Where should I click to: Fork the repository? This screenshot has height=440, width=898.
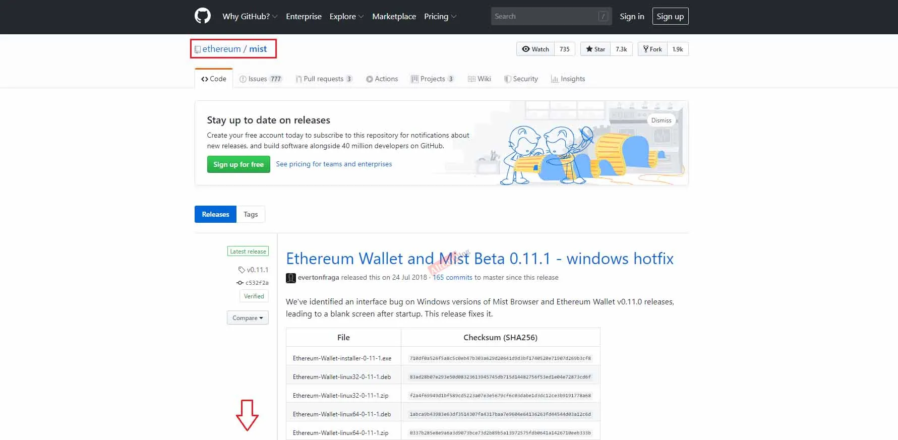tap(652, 49)
